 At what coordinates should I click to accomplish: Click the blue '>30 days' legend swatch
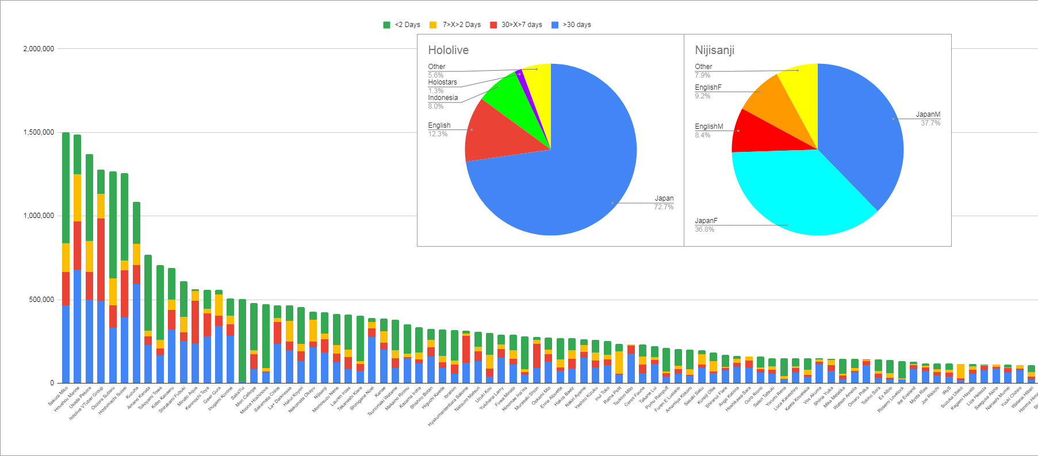(x=555, y=25)
